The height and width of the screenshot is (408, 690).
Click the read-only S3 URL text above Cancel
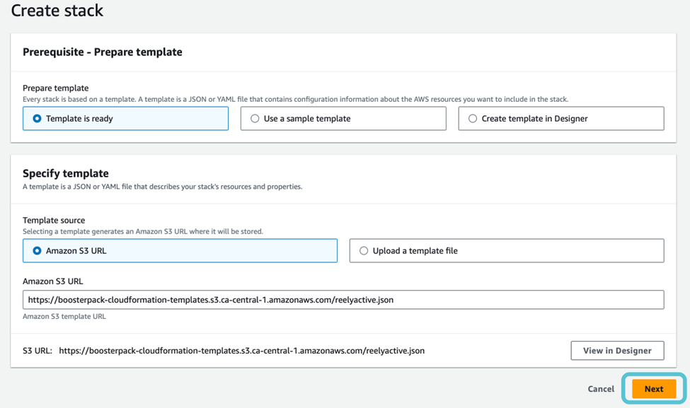241,351
